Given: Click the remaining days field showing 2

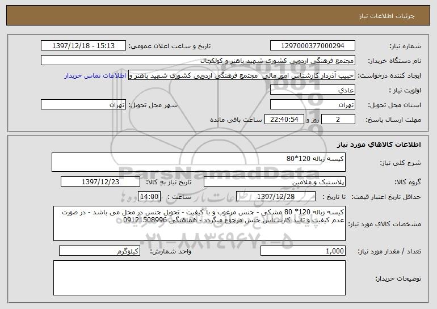Looking at the screenshot, I should coord(338,120).
